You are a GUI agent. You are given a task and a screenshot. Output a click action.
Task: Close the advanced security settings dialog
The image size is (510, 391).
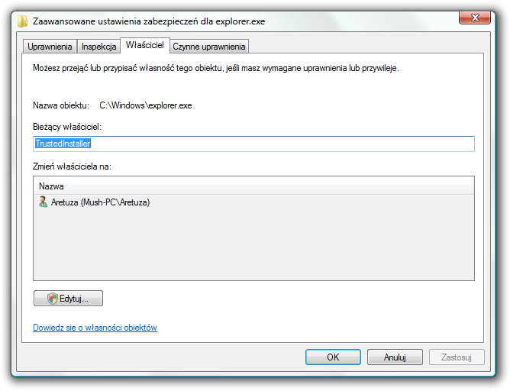click(475, 18)
